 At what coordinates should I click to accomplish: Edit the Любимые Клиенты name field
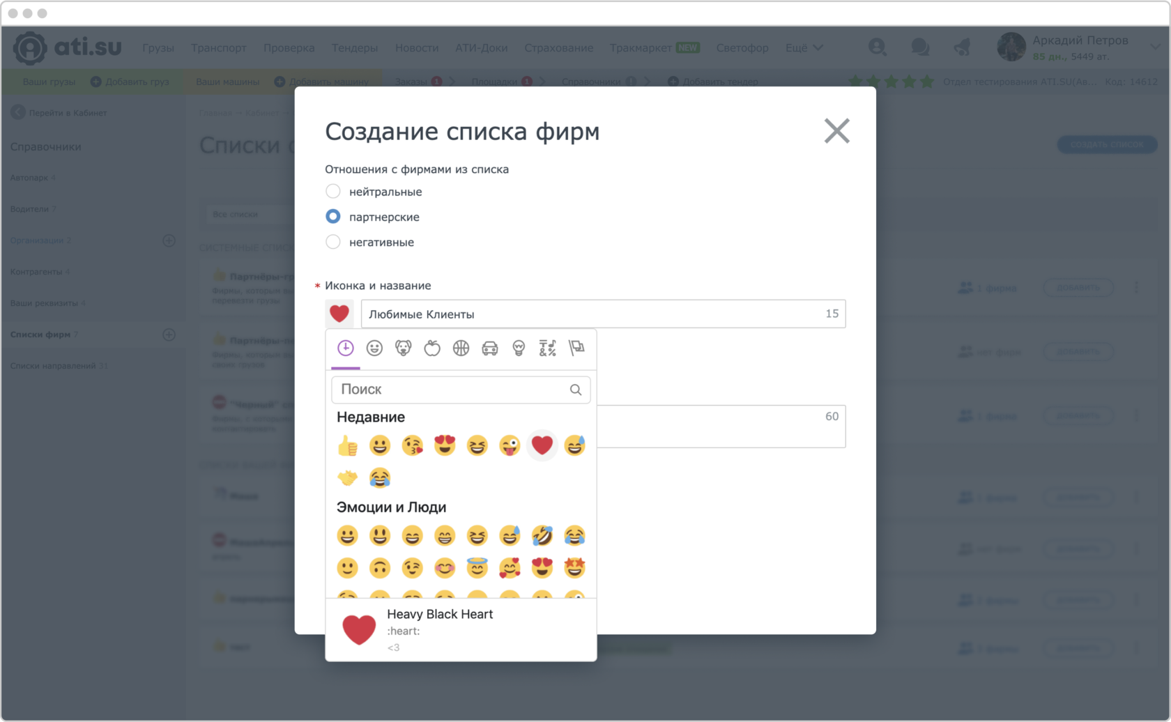(x=603, y=314)
